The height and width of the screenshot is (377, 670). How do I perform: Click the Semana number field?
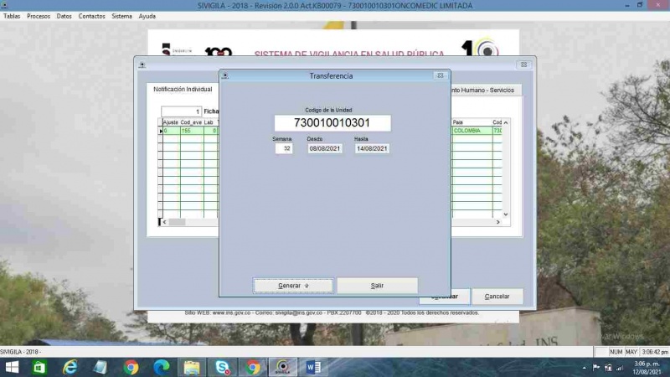[284, 148]
